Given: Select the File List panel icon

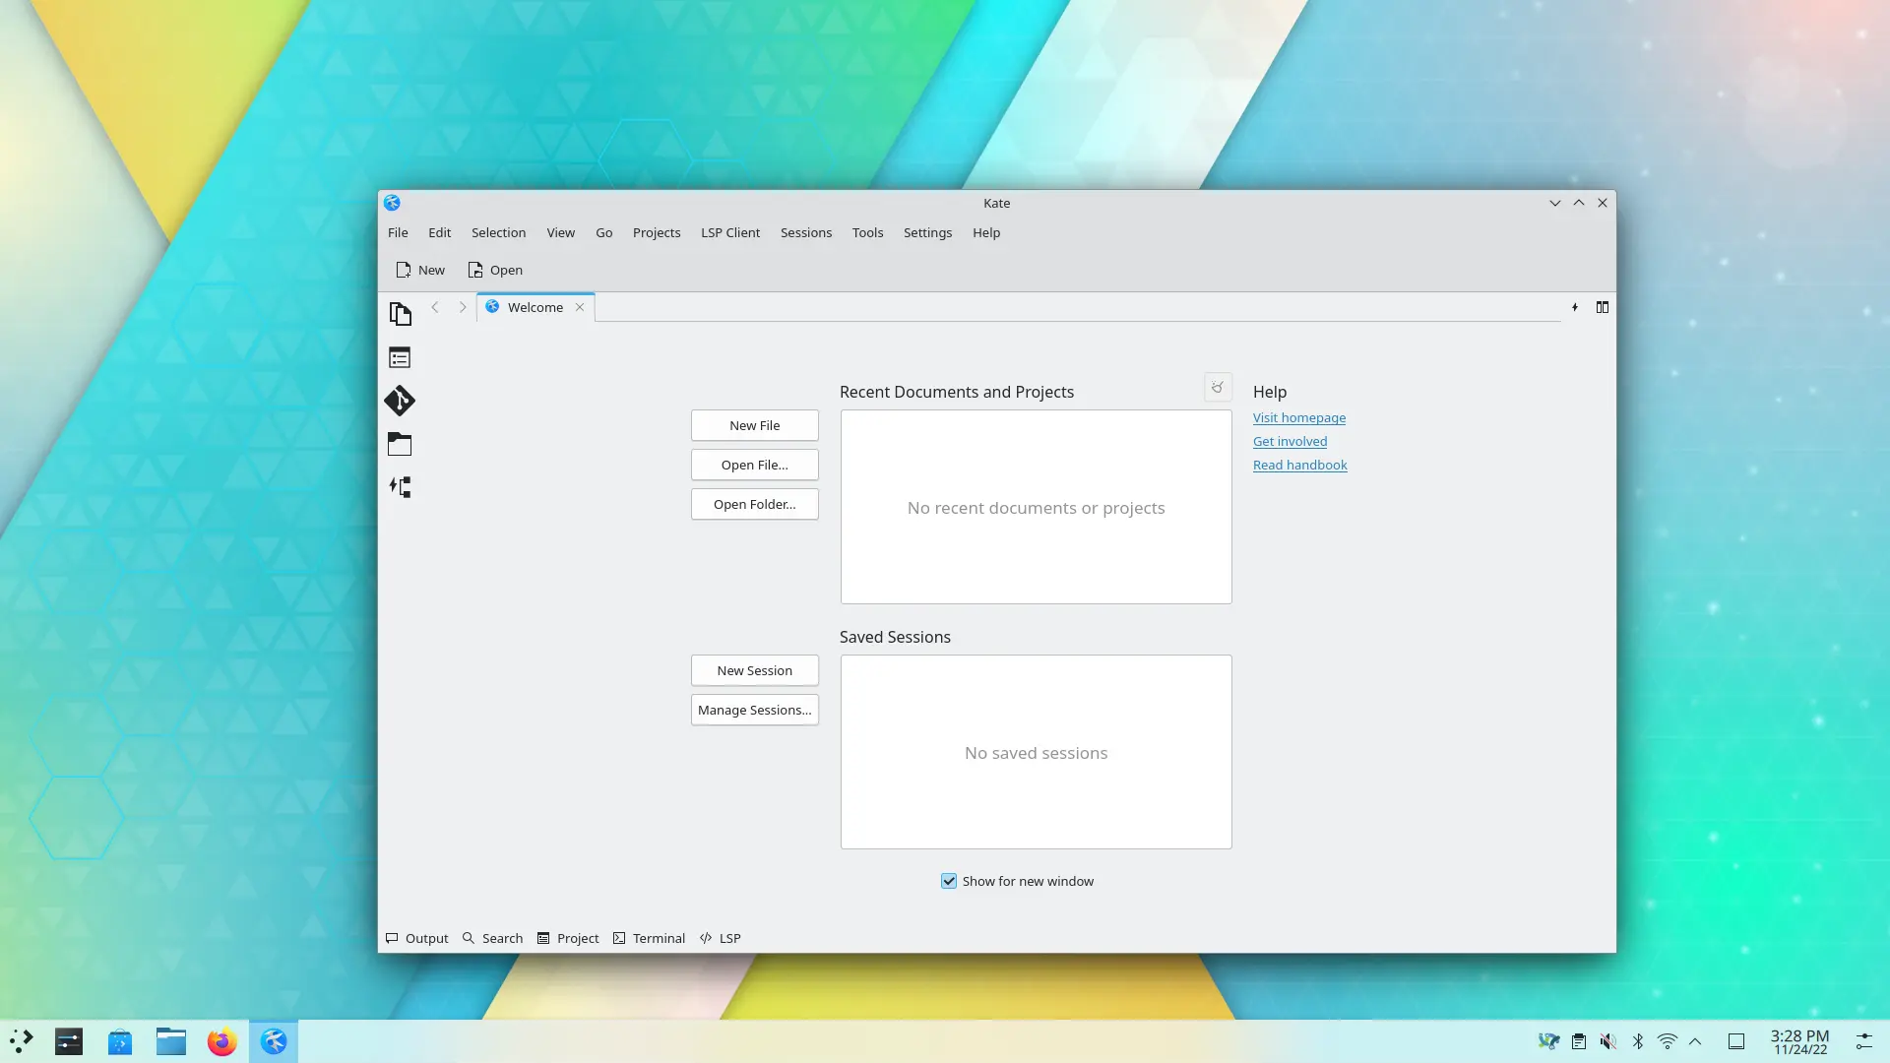Looking at the screenshot, I should (x=400, y=357).
